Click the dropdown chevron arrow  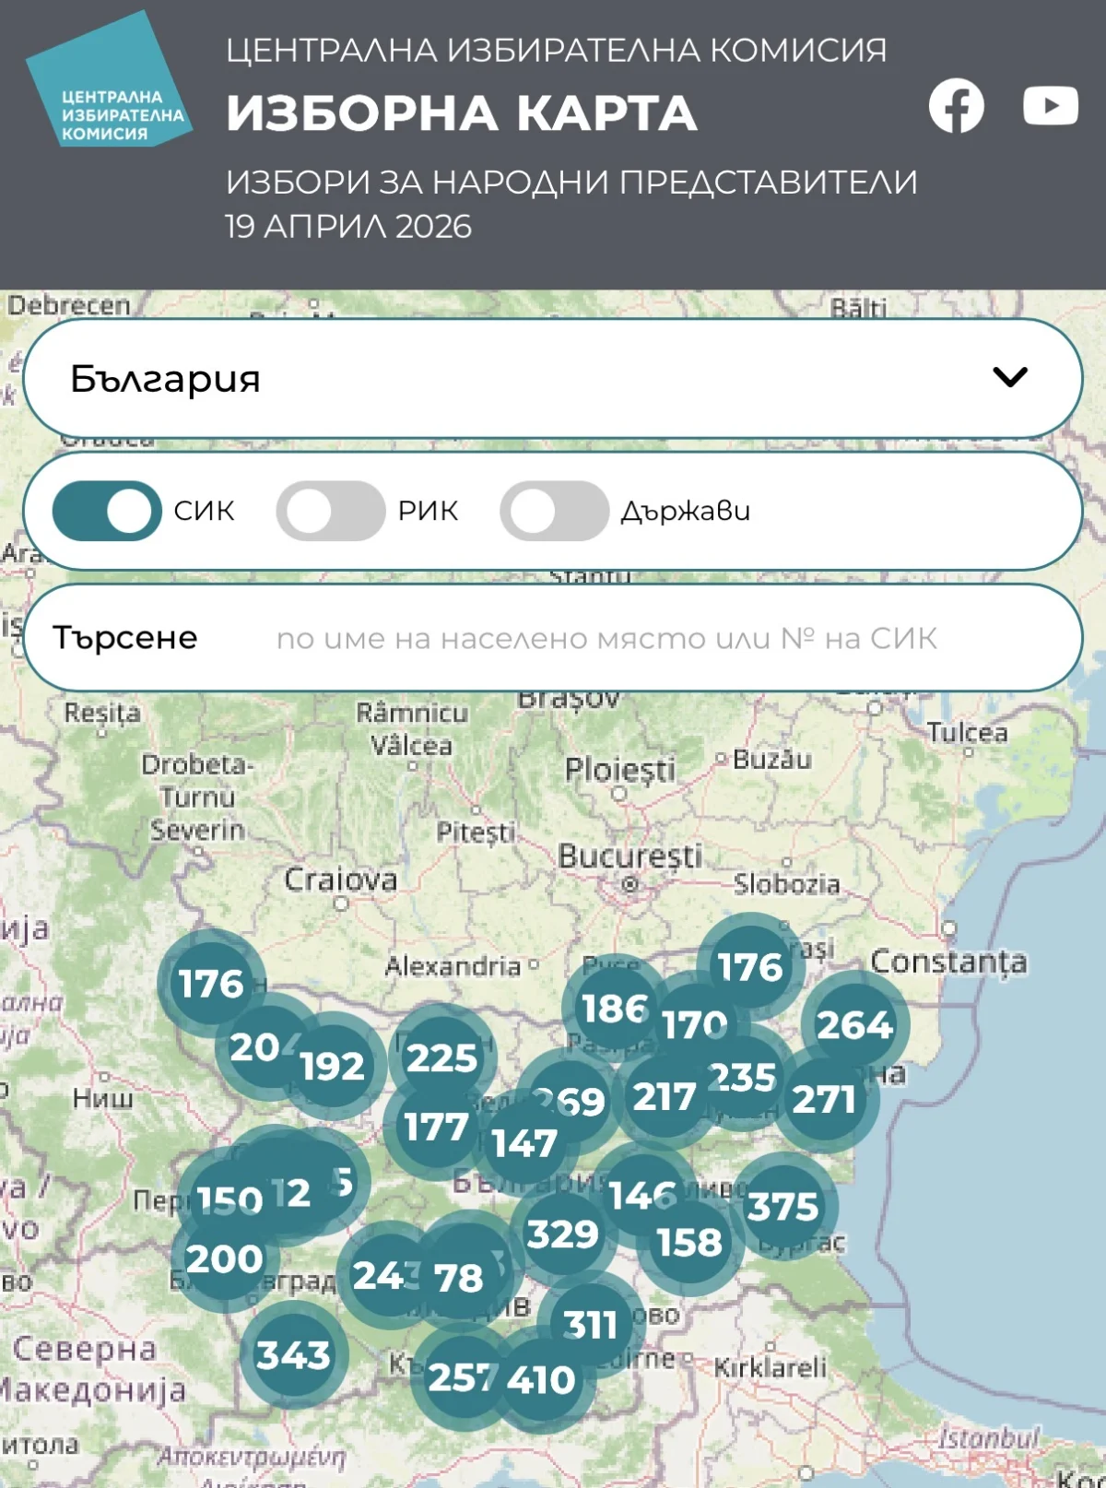1009,377
